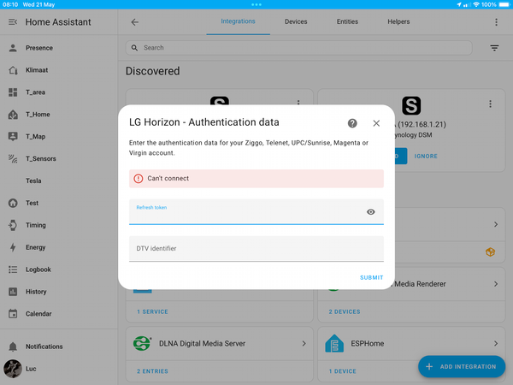Open the 2 ENTRIES link
513x385 pixels.
tap(152, 371)
